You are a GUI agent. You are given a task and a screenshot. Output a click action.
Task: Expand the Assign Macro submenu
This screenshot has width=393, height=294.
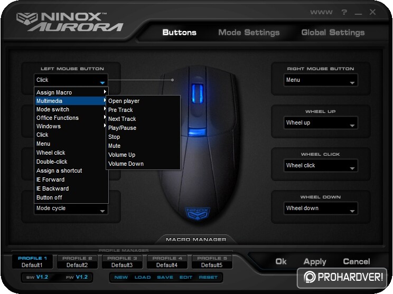[x=71, y=92]
